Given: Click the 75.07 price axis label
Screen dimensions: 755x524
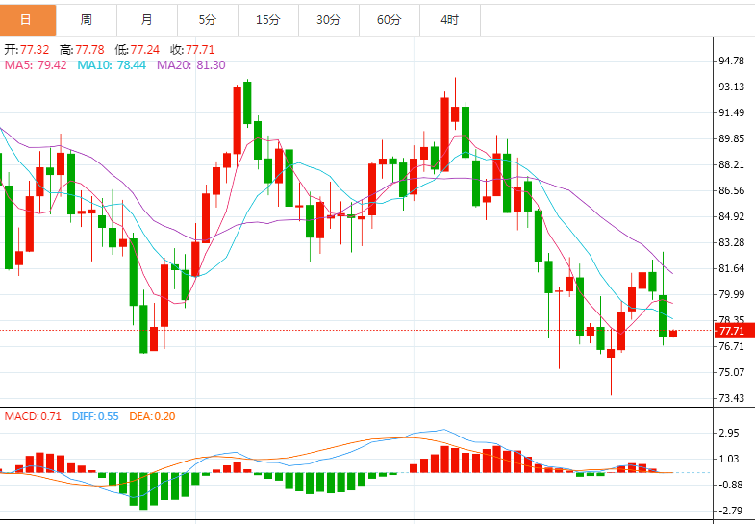Looking at the screenshot, I should 731,372.
